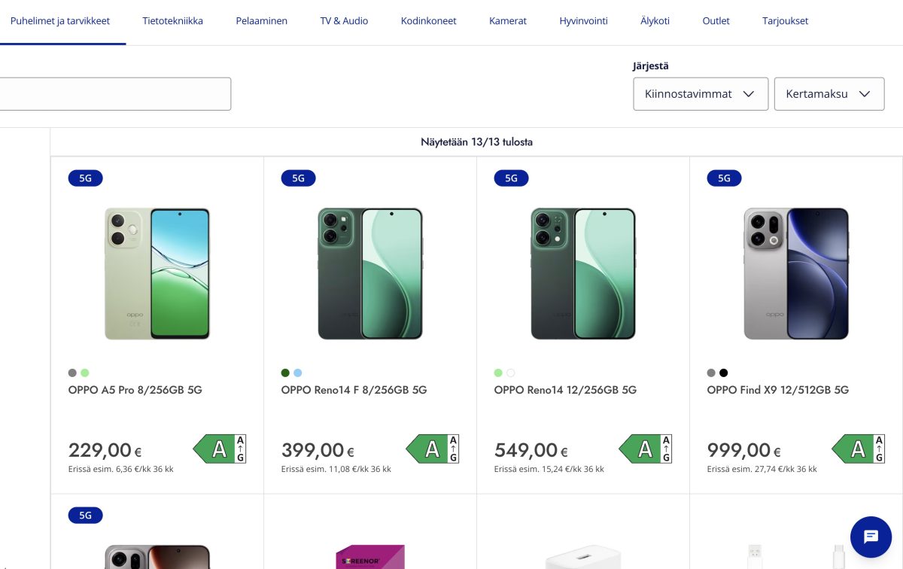Click the 5G badge on OPPO Find X9
Viewport: 903px width, 569px height.
723,178
